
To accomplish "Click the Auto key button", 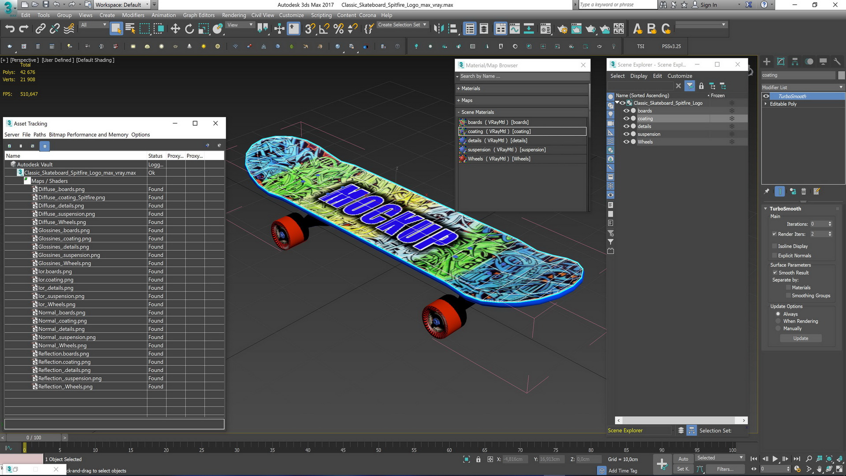I will 683,459.
